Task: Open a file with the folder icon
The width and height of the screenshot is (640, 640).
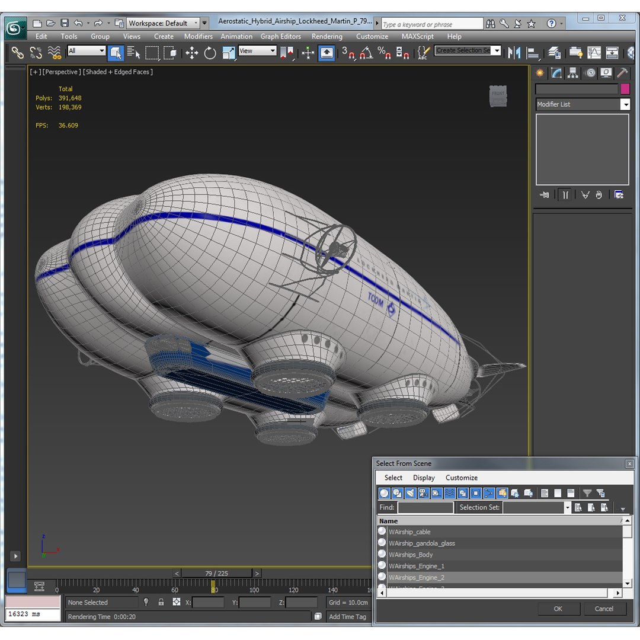Action: [50, 23]
